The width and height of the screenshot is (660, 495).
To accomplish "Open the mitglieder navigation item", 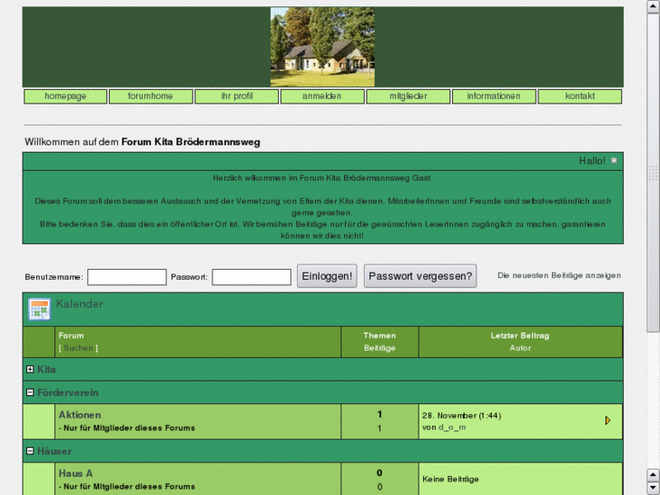I will (x=409, y=96).
